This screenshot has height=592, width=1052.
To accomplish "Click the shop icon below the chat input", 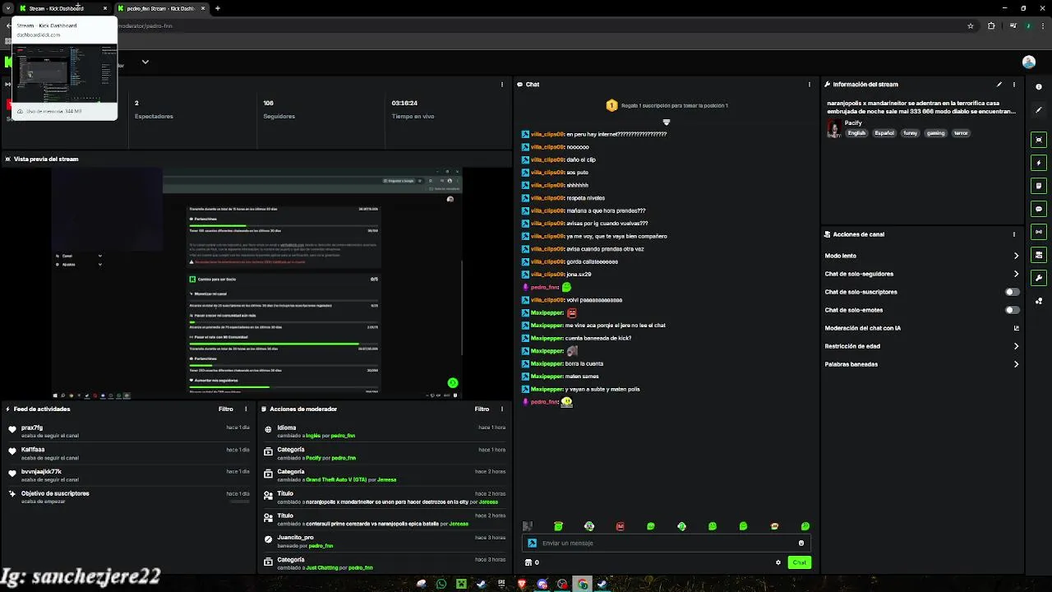I will pyautogui.click(x=528, y=562).
